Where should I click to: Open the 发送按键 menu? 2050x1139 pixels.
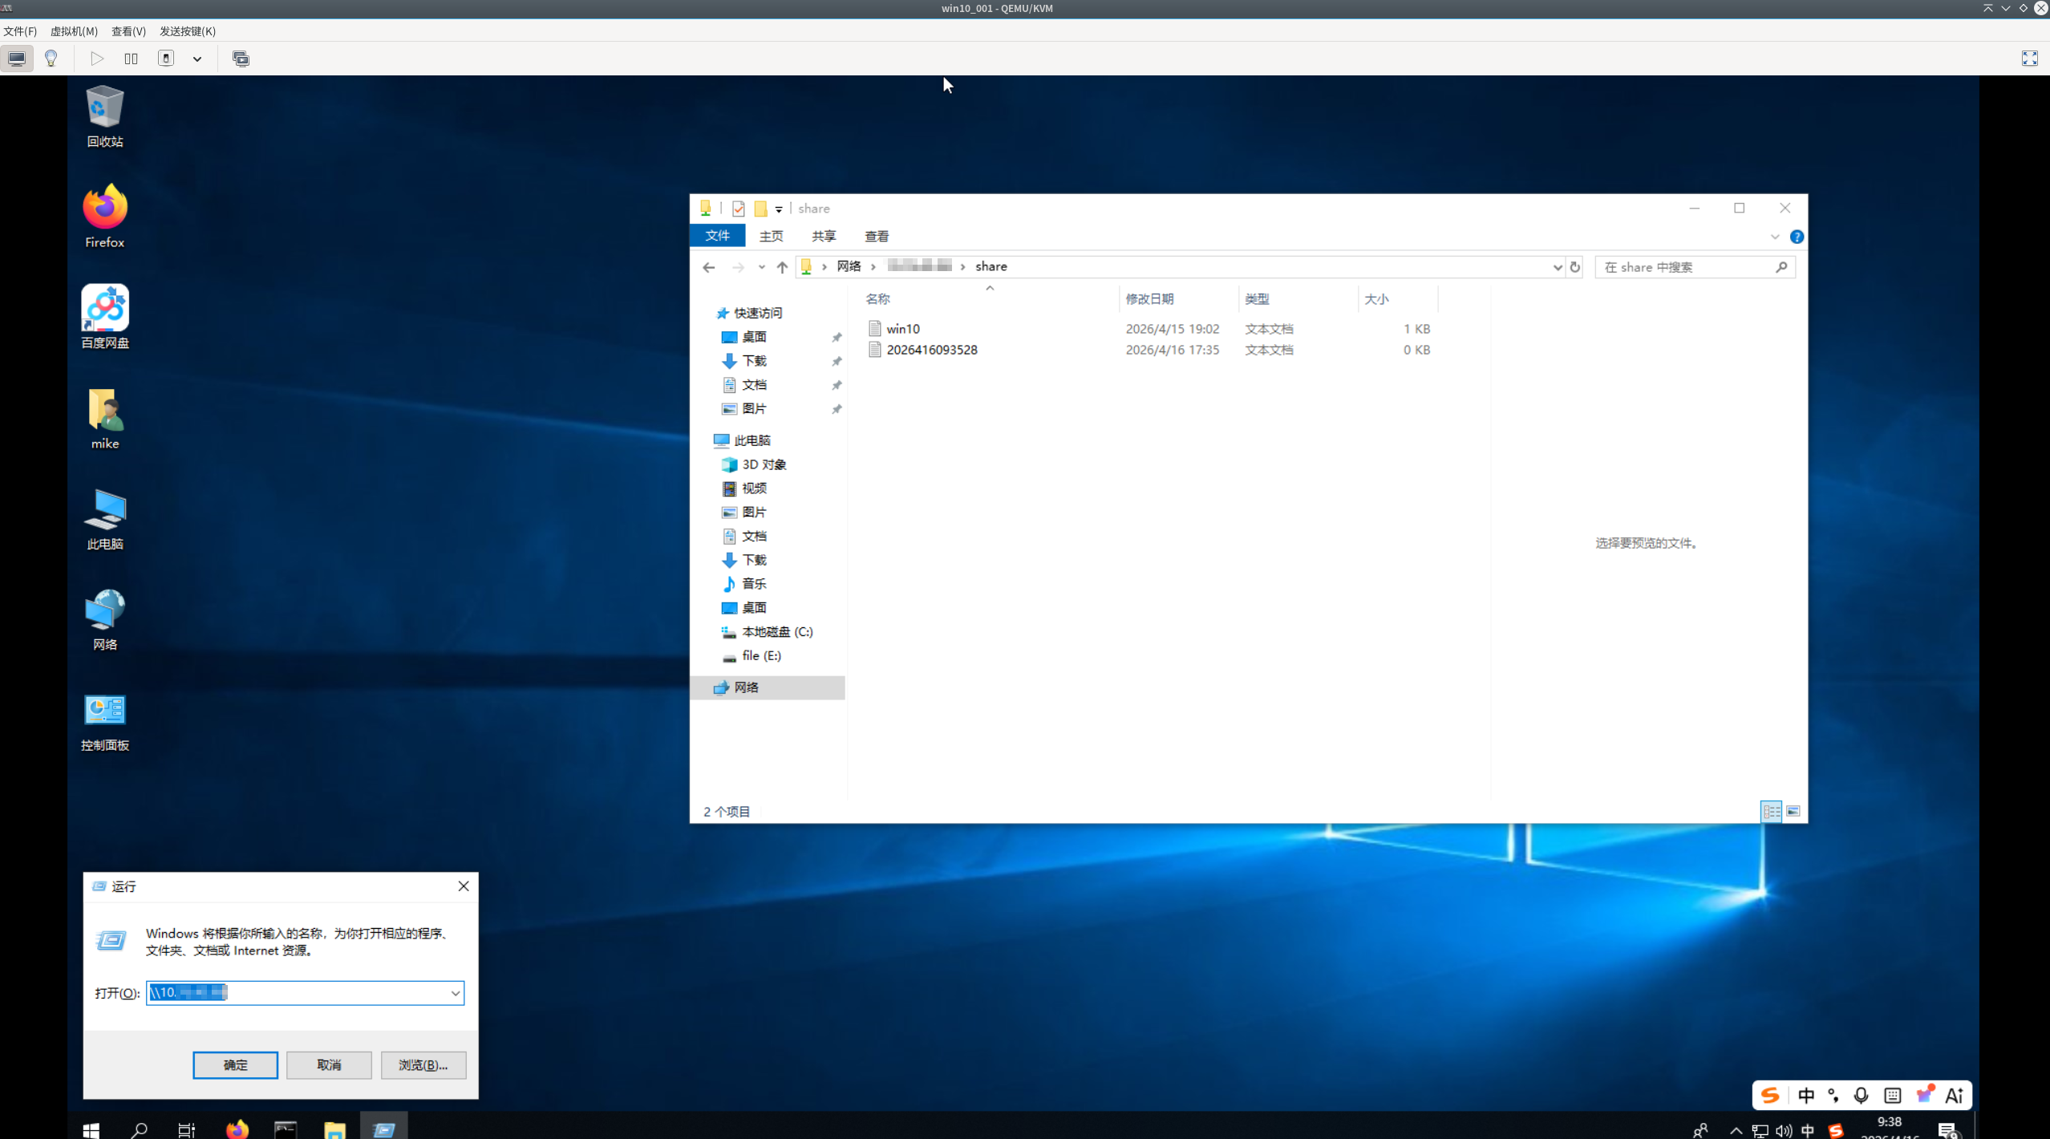[187, 31]
